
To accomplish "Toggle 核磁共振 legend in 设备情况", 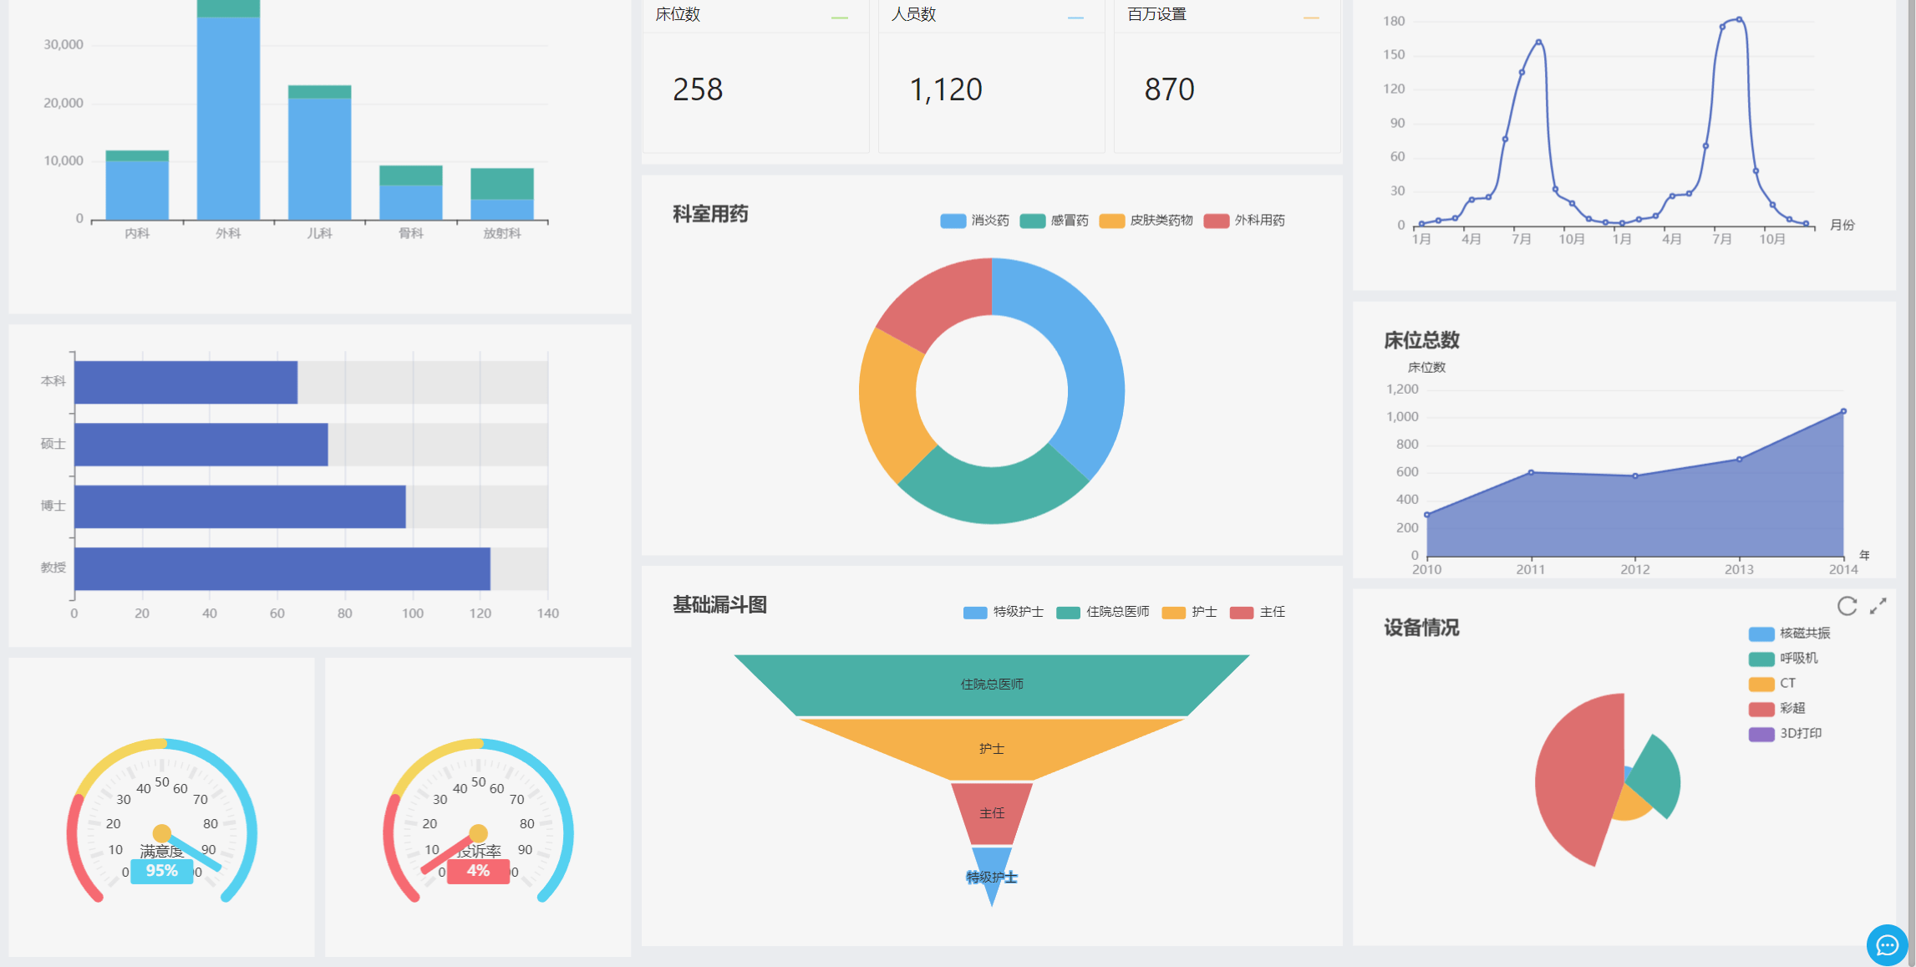I will click(x=1789, y=634).
